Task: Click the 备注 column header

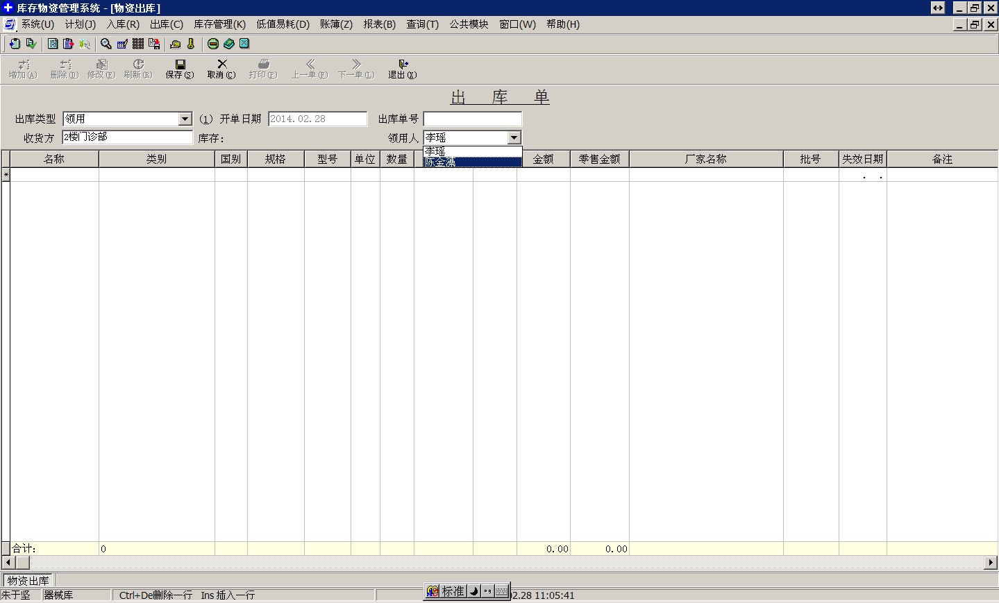Action: pos(943,159)
